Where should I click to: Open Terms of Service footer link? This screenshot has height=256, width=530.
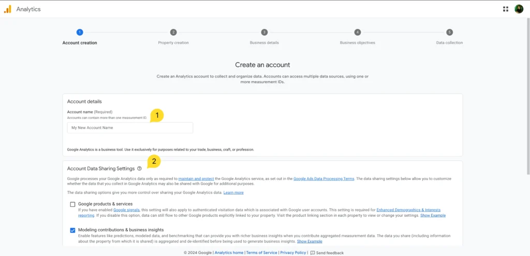point(261,252)
